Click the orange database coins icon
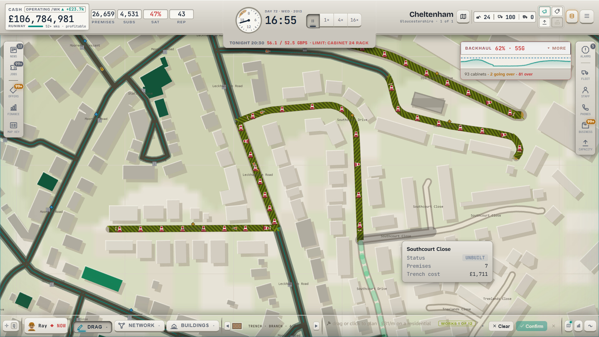 pyautogui.click(x=572, y=16)
